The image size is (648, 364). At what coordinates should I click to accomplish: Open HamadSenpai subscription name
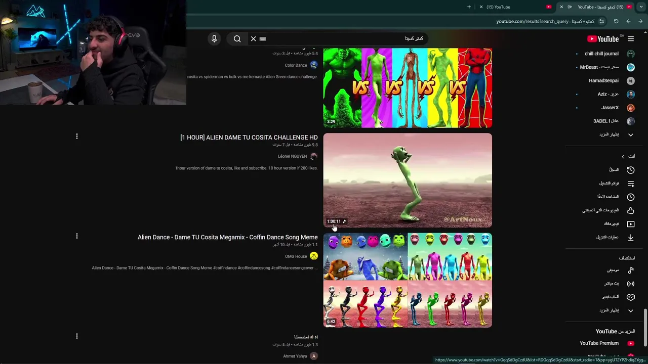pos(603,81)
